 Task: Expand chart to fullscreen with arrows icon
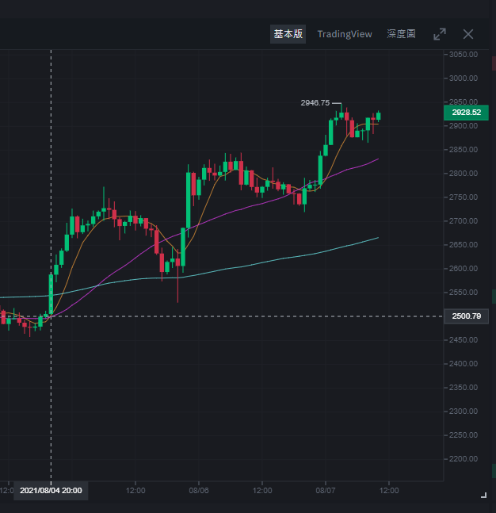[x=440, y=34]
